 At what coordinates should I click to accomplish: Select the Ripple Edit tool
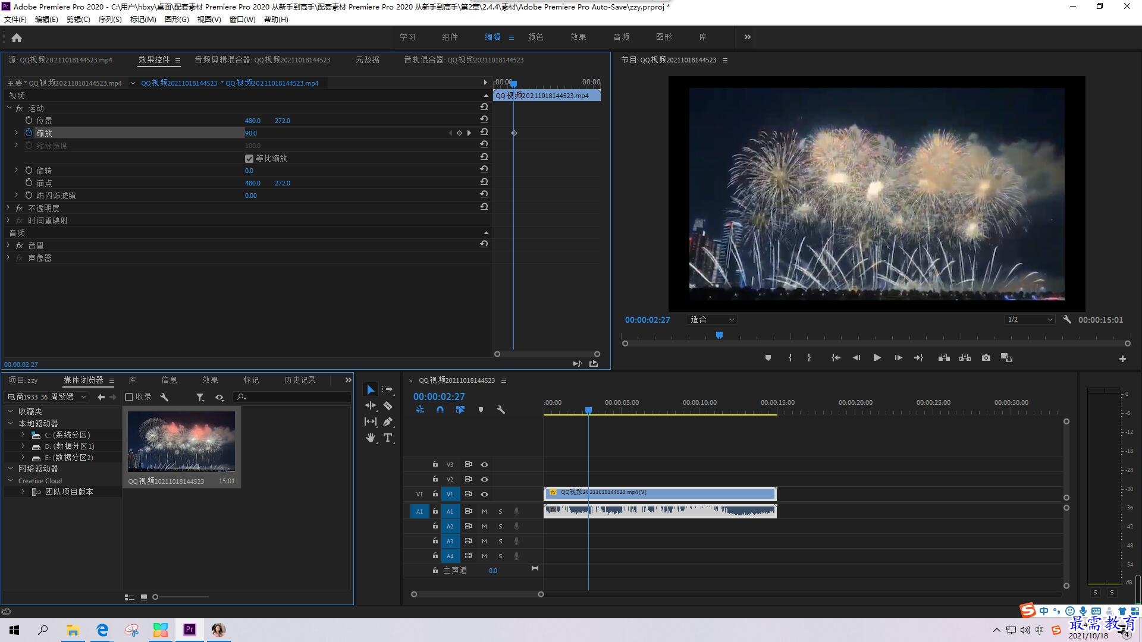coord(370,405)
